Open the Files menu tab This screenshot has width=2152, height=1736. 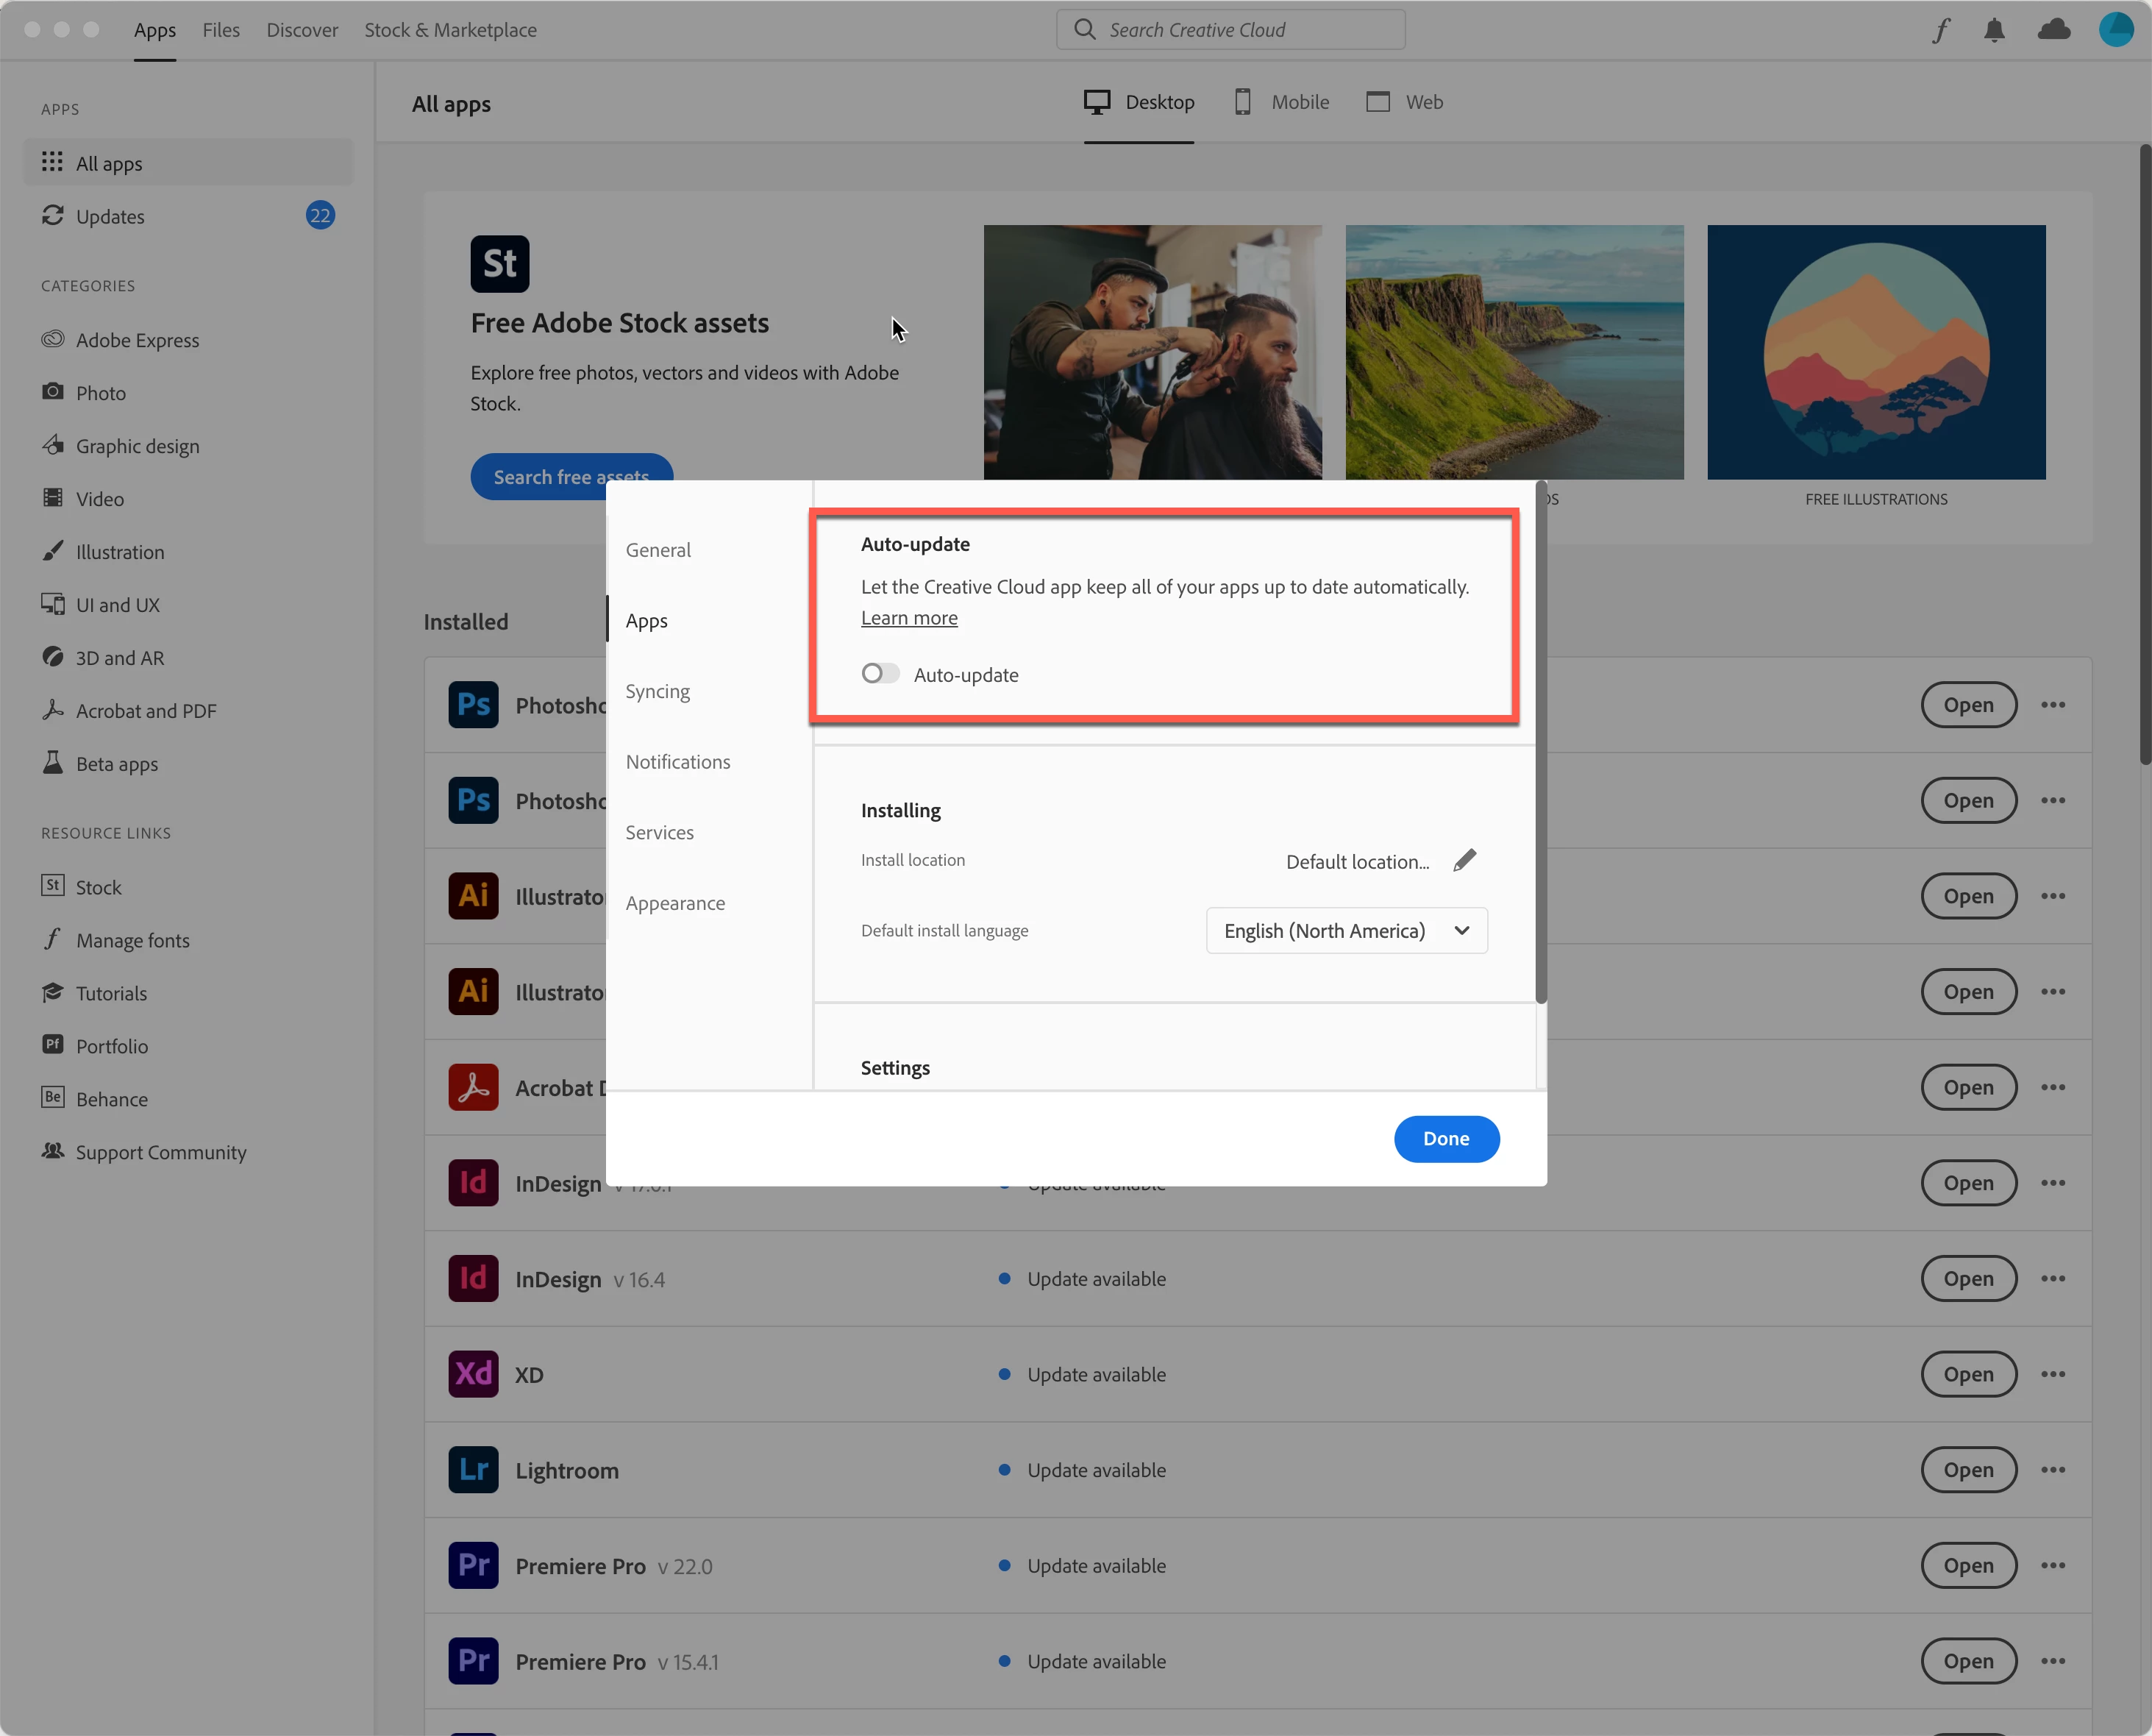(221, 30)
